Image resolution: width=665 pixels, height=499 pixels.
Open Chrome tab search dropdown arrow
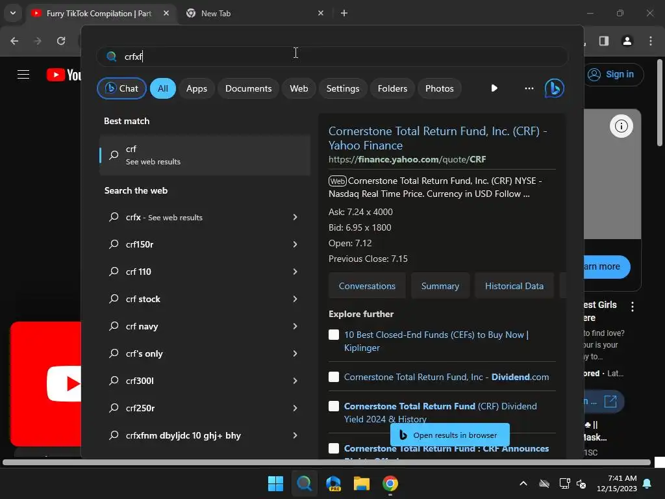(x=13, y=13)
